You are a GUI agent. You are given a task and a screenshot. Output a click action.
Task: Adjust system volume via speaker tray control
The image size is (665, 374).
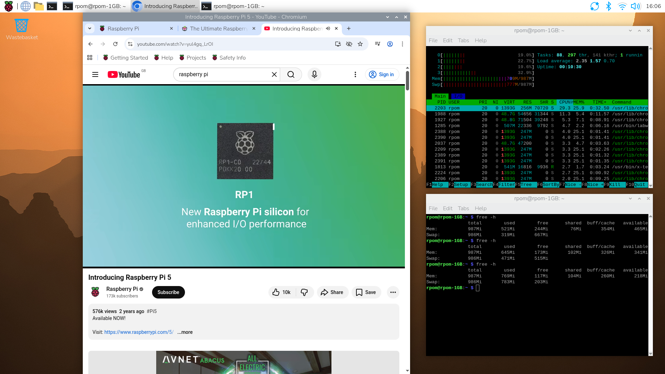(635, 6)
